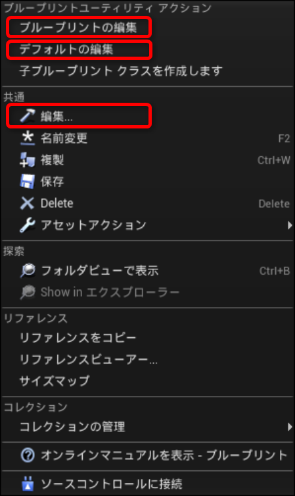Viewport: 295px width, 496px height.
Task: Click the hammer icon beside 編集...
Action: [28, 116]
